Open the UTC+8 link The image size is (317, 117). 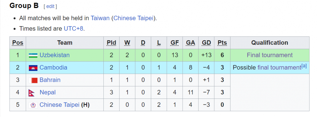tap(73, 29)
